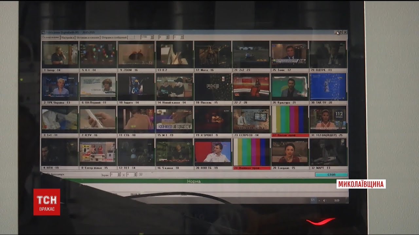
Task: Click the volume icon in the taskbar
Action: (324, 200)
